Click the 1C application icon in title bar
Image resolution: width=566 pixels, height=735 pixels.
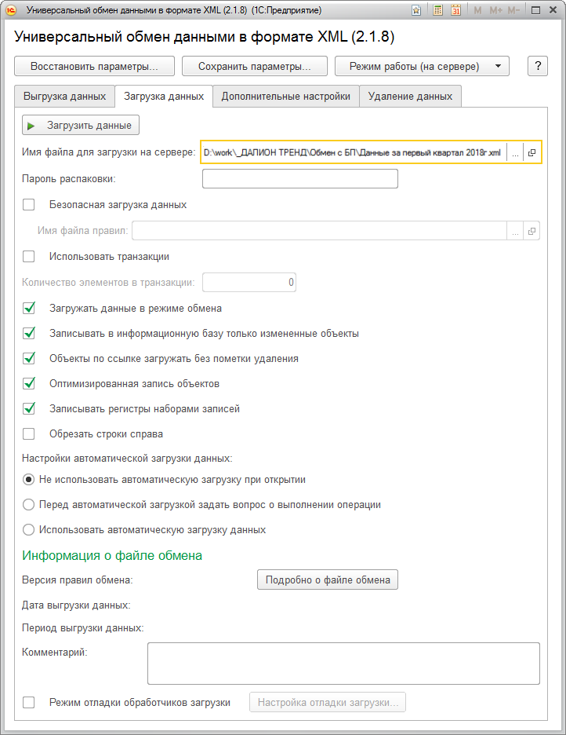pyautogui.click(x=13, y=11)
